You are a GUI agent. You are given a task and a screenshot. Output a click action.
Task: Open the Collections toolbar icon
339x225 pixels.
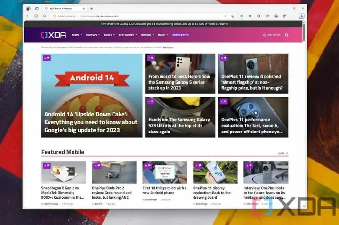276,16
